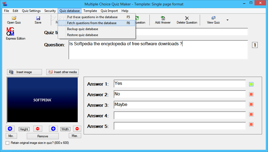Toggle Answer 2 correctness marker
268x152 pixels.
[251, 94]
